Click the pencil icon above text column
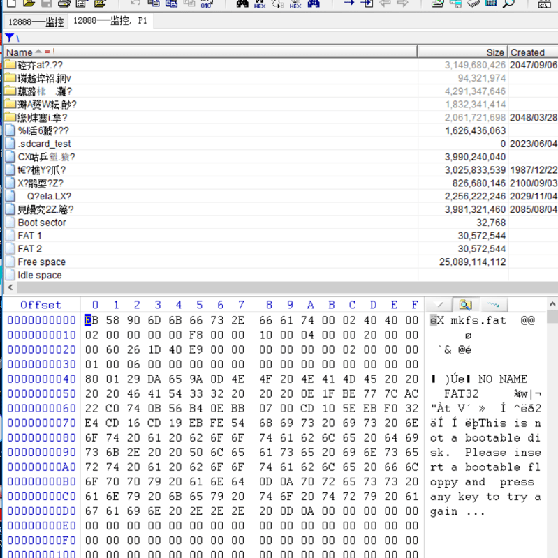558x558 pixels. [x=440, y=305]
